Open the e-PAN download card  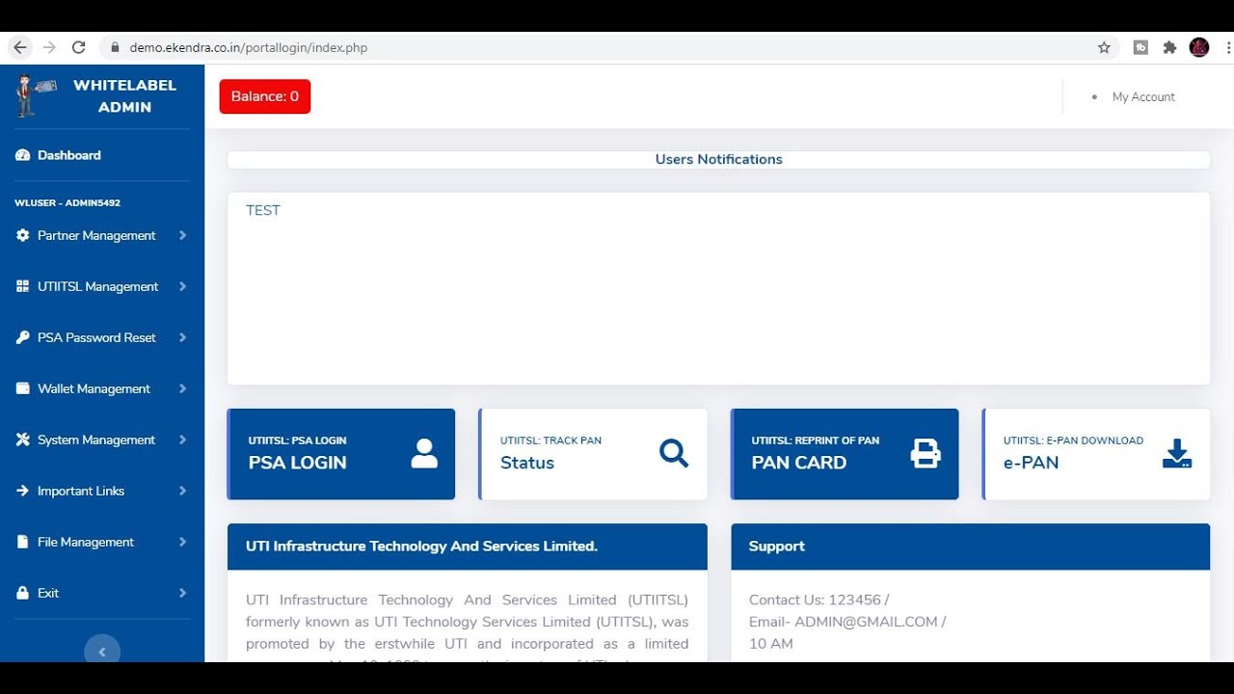point(1096,454)
